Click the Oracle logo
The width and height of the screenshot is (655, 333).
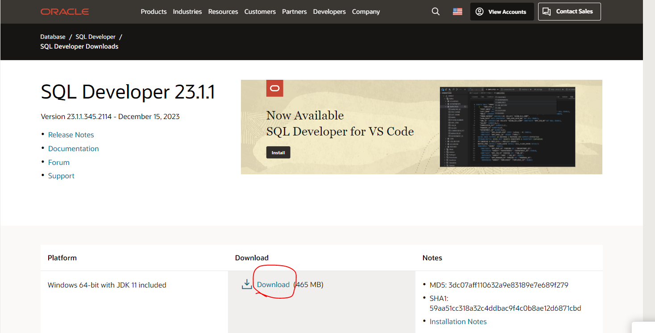65,12
